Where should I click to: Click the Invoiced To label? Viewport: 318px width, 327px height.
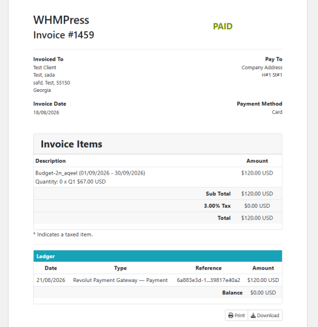pos(48,59)
